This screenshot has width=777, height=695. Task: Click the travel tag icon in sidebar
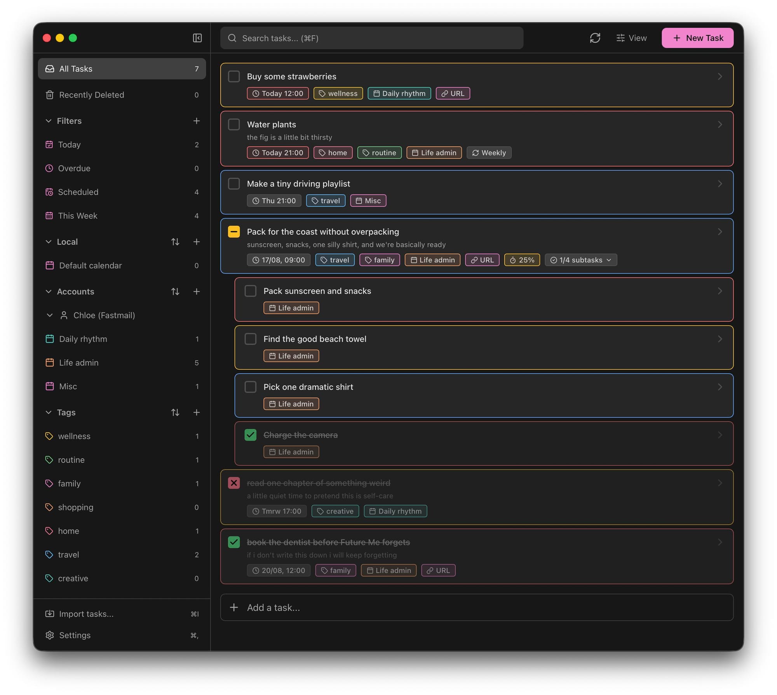[x=49, y=555]
